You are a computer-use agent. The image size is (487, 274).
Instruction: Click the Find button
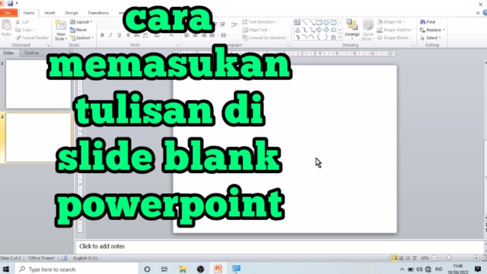pos(428,22)
